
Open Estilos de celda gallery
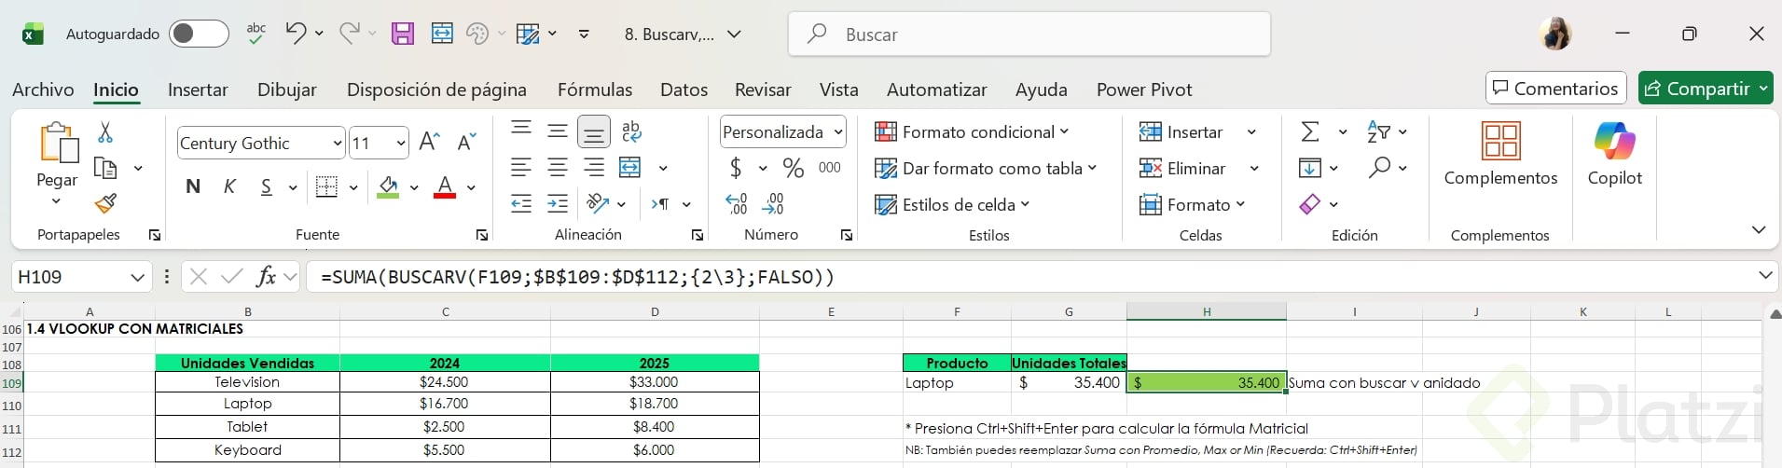[952, 204]
